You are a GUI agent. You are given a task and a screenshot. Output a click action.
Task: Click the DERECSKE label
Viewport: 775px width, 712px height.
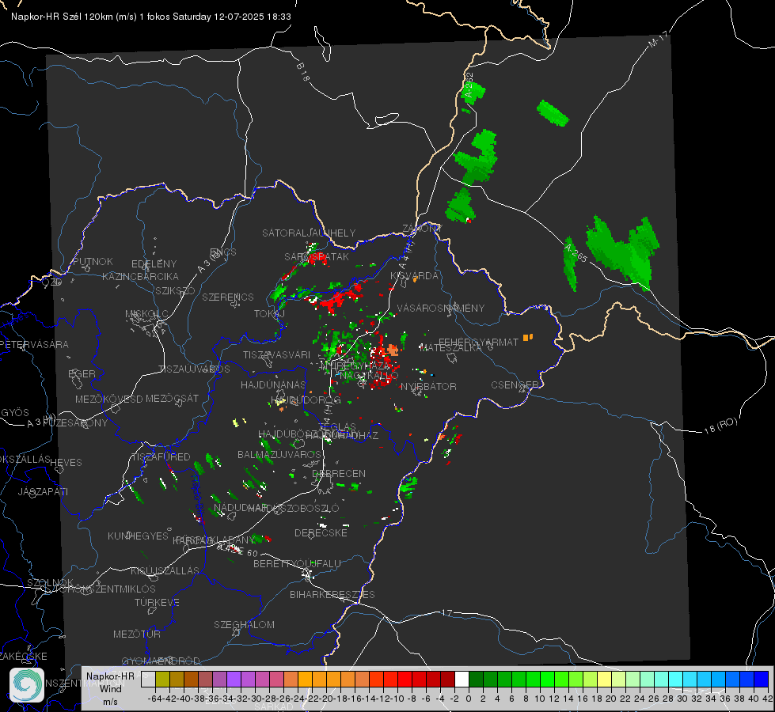(321, 533)
